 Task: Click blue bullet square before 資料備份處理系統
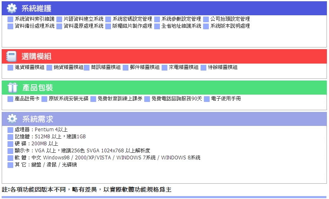[x=10, y=26]
